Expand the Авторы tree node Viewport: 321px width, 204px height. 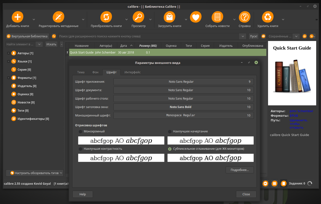pos(9,53)
